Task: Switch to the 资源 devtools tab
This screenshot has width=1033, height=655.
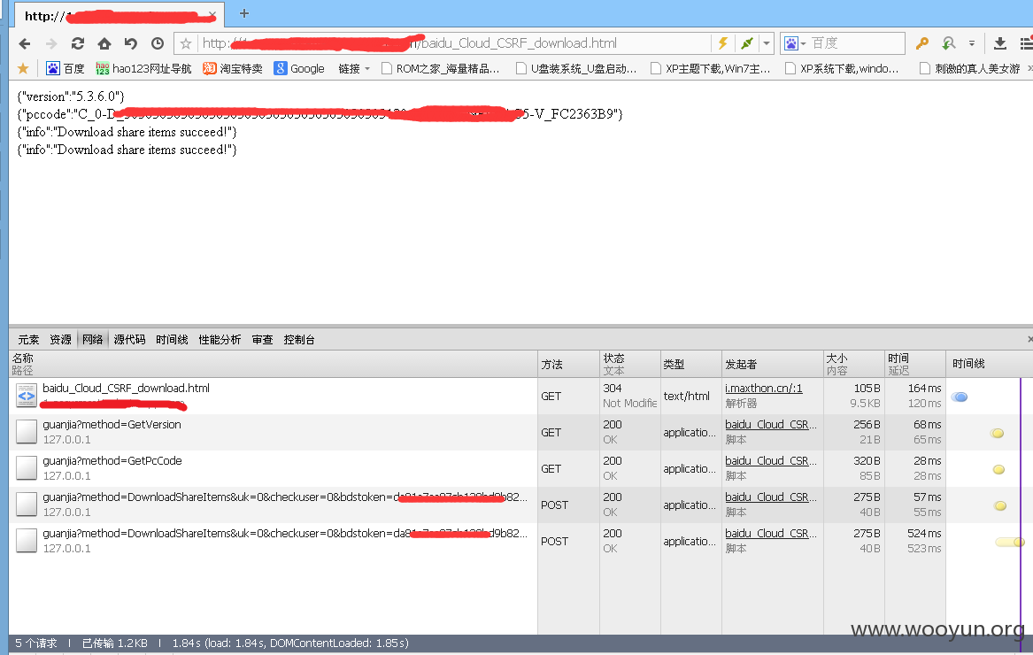Action: click(60, 339)
